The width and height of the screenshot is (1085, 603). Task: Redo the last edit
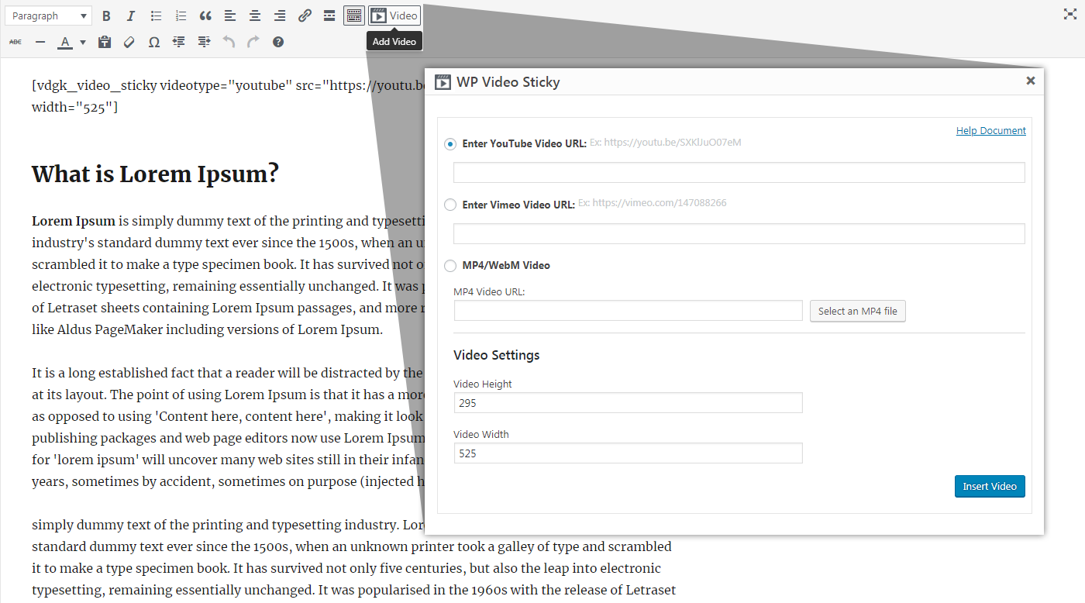(253, 42)
